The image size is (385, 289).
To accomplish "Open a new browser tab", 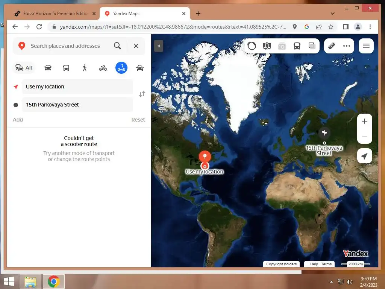I will point(198,14).
